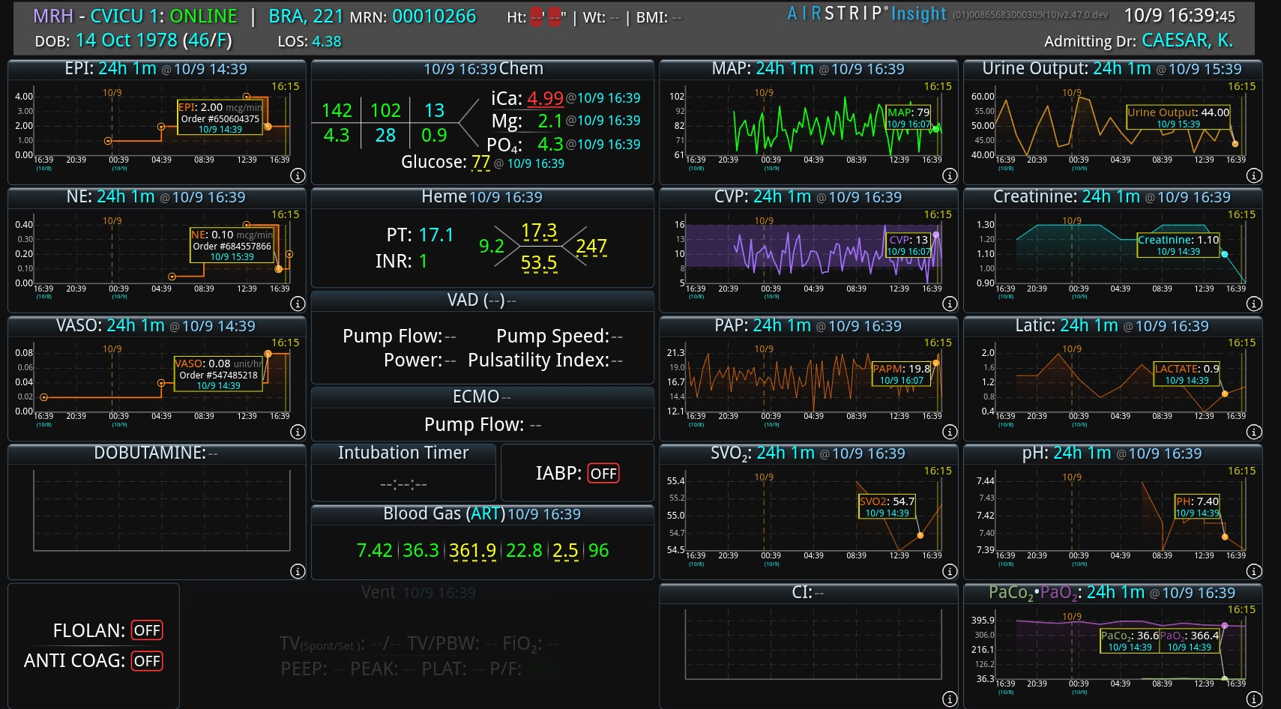Click the iCa value 4.99
Image resolution: width=1281 pixels, height=709 pixels.
[545, 99]
